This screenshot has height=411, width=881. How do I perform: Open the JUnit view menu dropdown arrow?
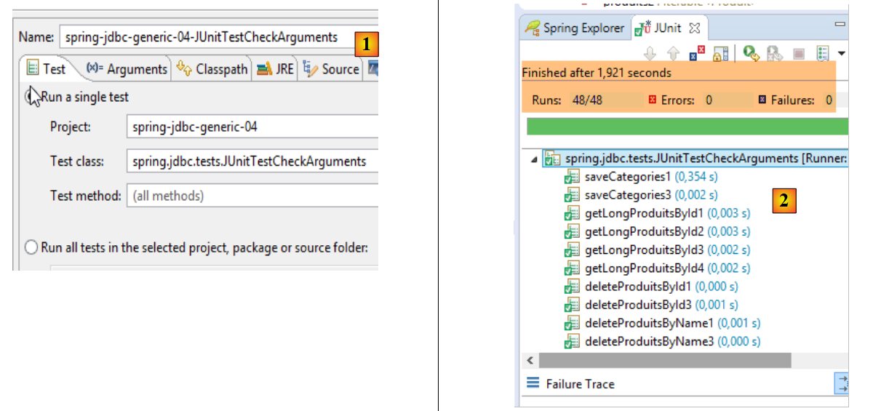click(841, 53)
